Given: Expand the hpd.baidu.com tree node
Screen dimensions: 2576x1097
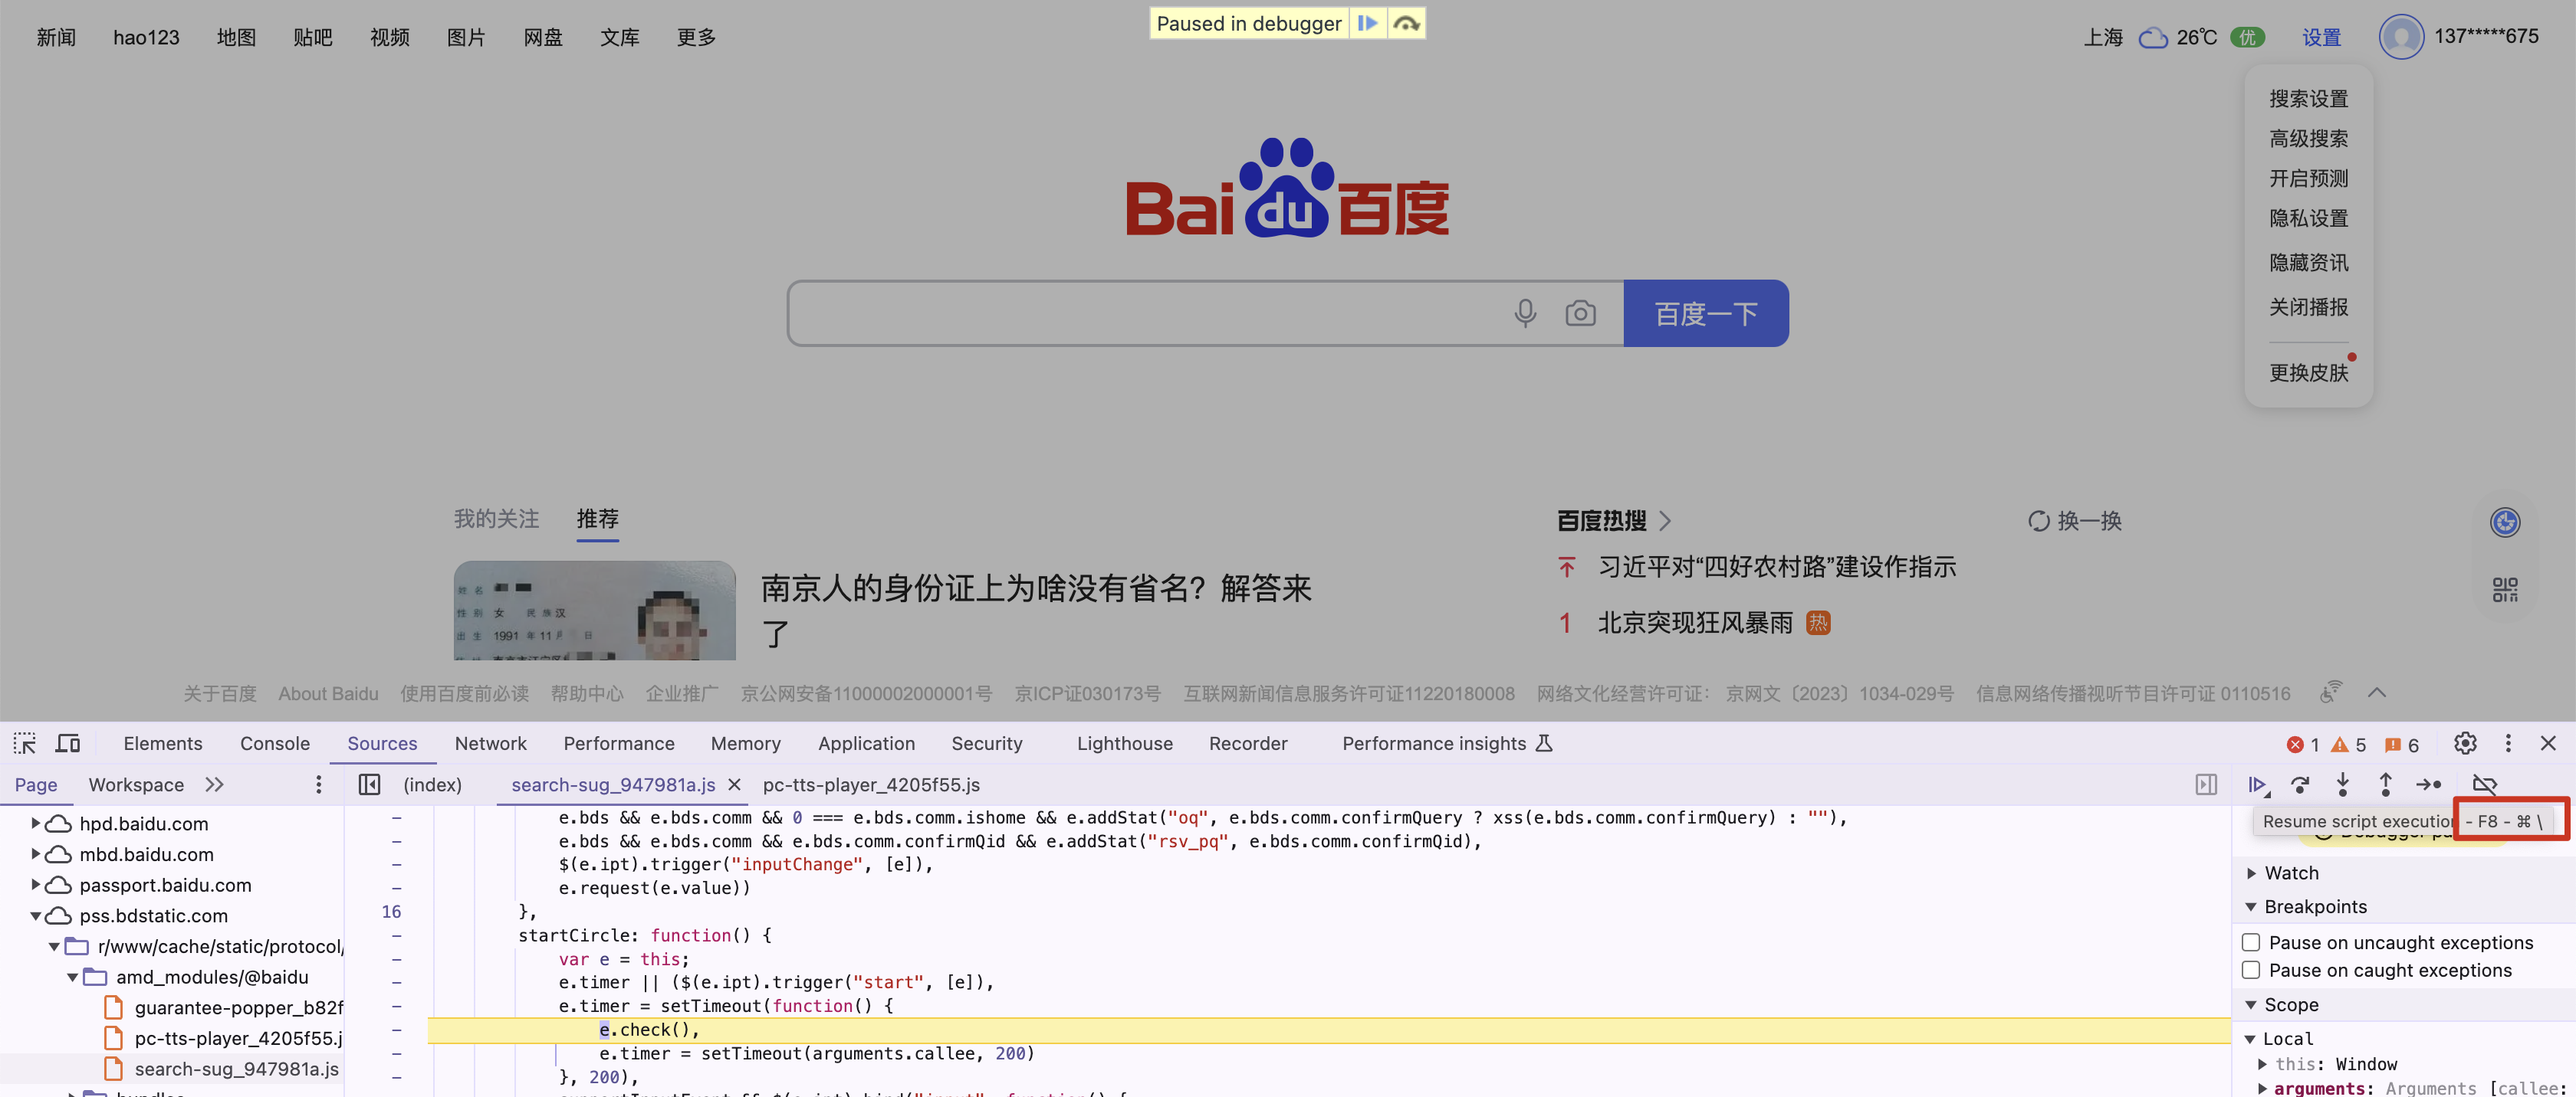Looking at the screenshot, I should pos(35,824).
